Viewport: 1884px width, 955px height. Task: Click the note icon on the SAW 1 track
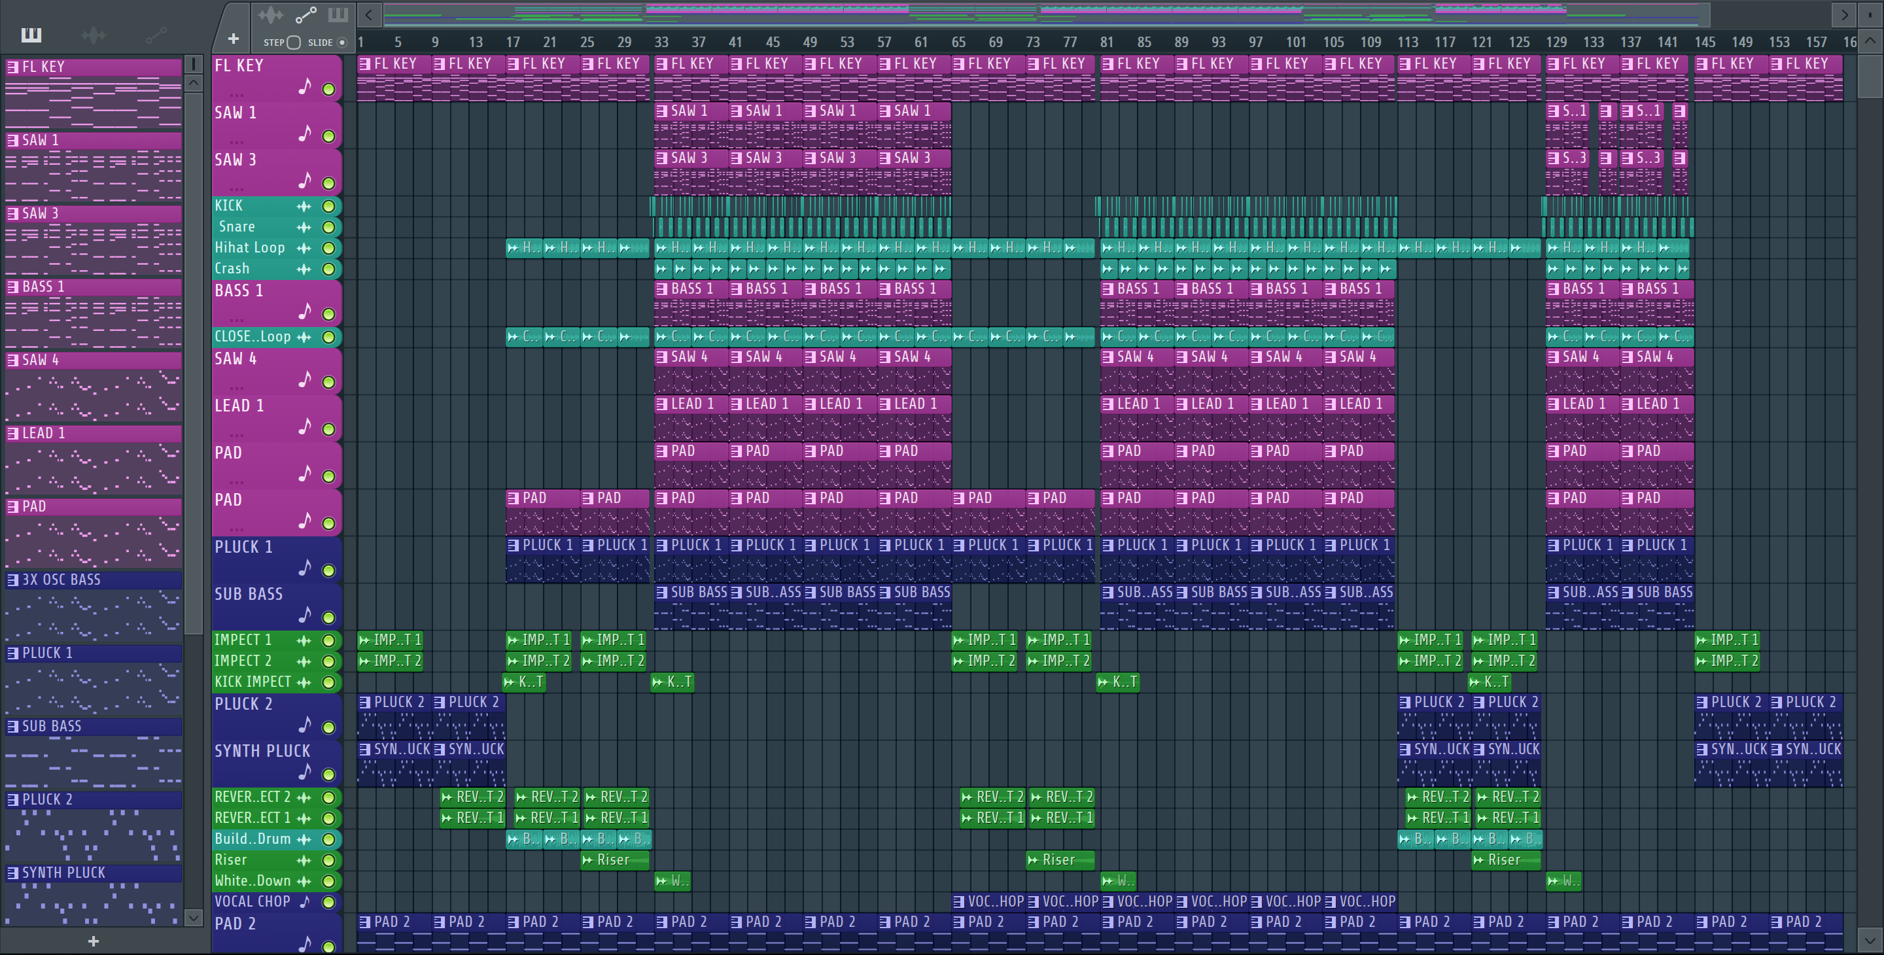(x=305, y=134)
